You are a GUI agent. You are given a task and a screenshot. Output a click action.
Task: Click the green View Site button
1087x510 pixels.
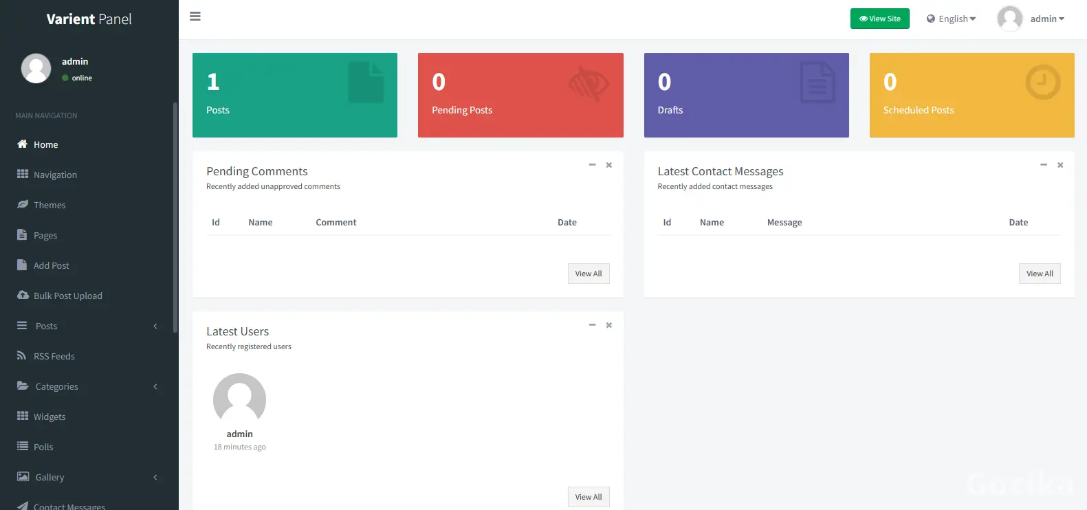point(879,19)
